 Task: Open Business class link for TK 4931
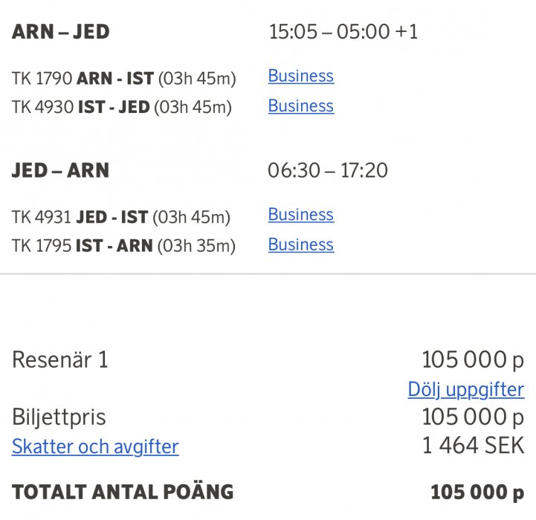click(x=300, y=215)
